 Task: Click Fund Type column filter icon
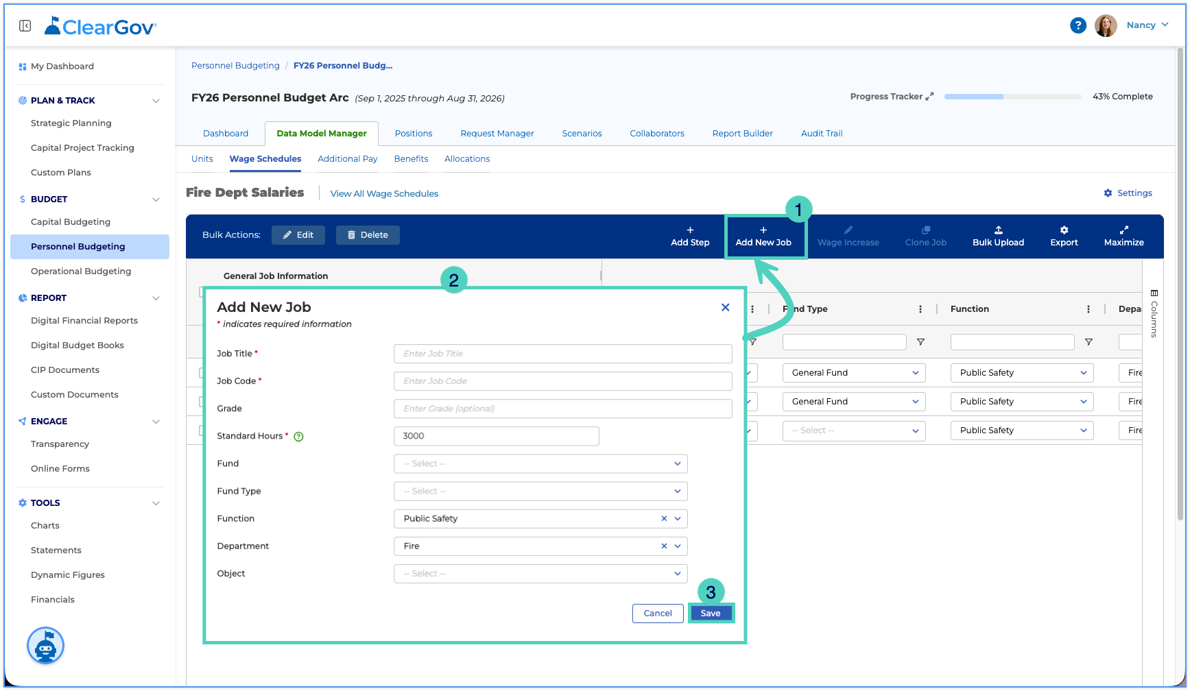tap(920, 342)
